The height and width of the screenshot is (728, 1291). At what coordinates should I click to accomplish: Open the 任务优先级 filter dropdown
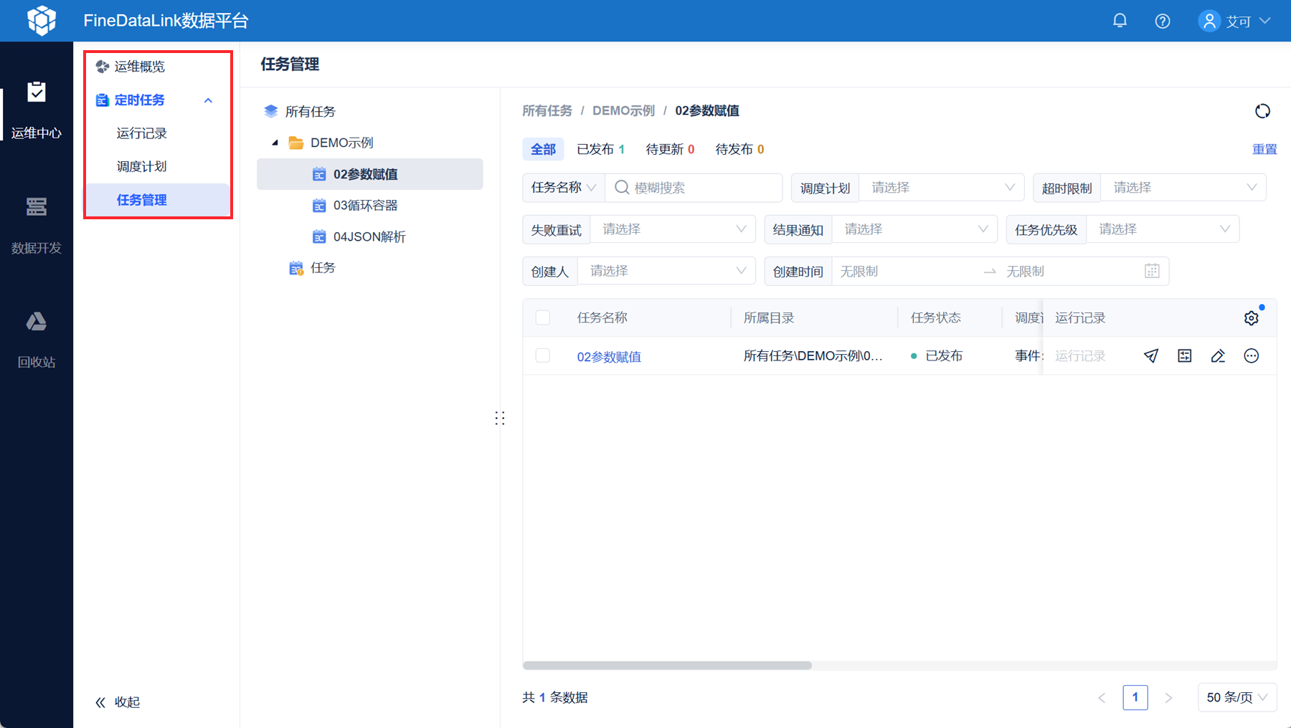coord(1163,229)
